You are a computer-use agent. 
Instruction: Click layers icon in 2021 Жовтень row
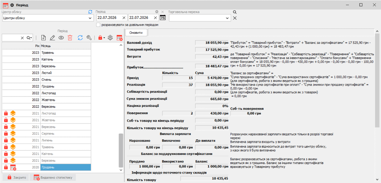[13, 120]
